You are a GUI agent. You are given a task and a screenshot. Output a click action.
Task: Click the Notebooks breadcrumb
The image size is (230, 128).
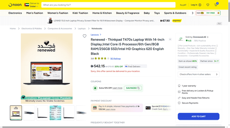point(97,29)
